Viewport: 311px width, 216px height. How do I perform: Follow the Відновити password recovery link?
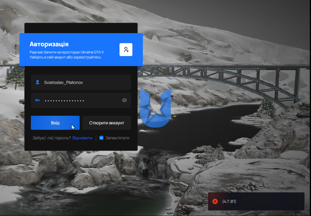coord(82,138)
